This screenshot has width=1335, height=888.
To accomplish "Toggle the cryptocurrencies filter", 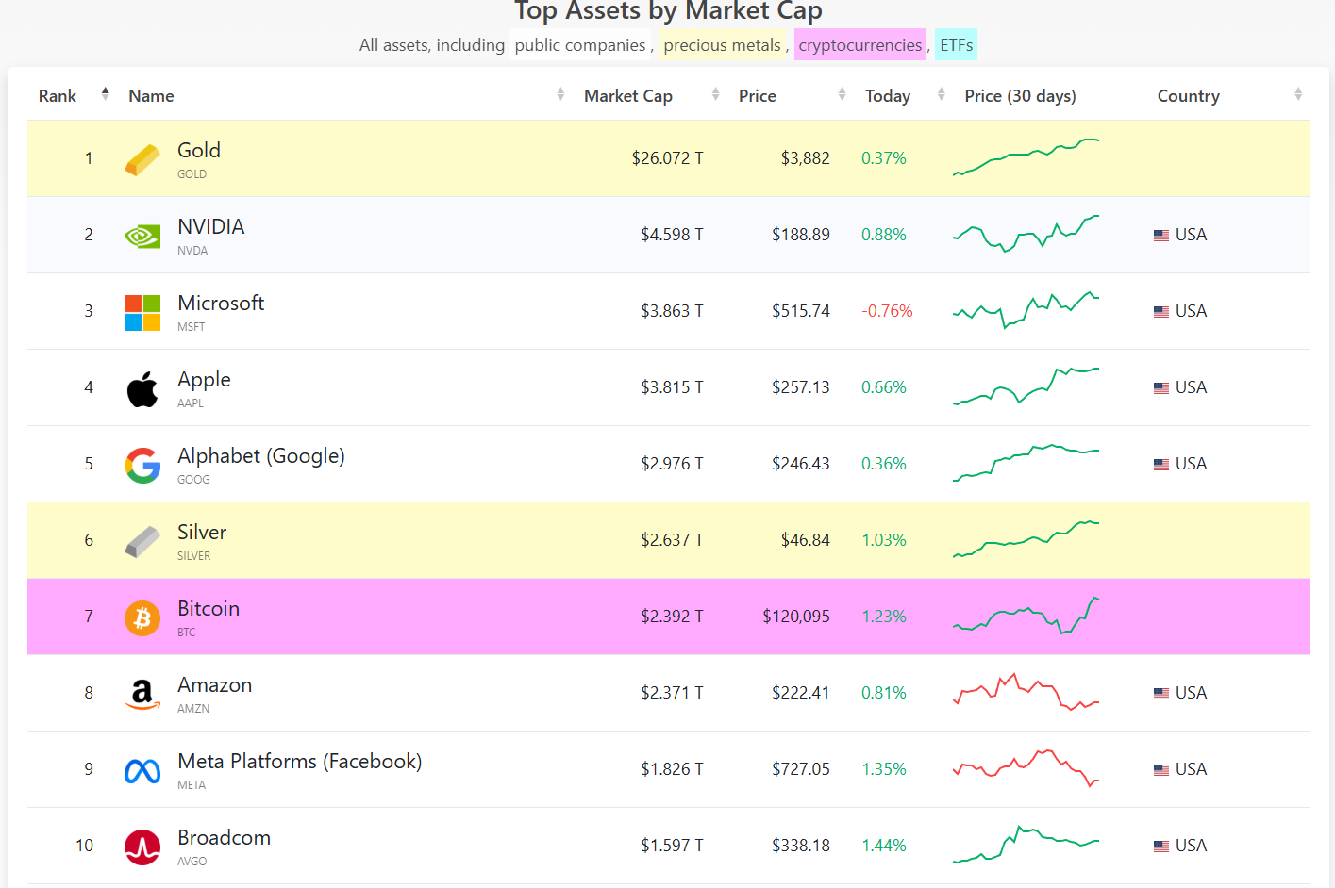I will [x=859, y=45].
